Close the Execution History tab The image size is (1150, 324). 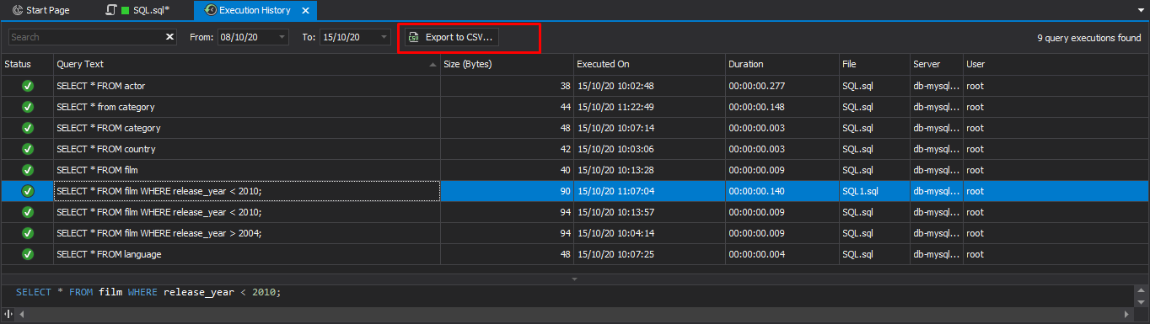tap(305, 11)
